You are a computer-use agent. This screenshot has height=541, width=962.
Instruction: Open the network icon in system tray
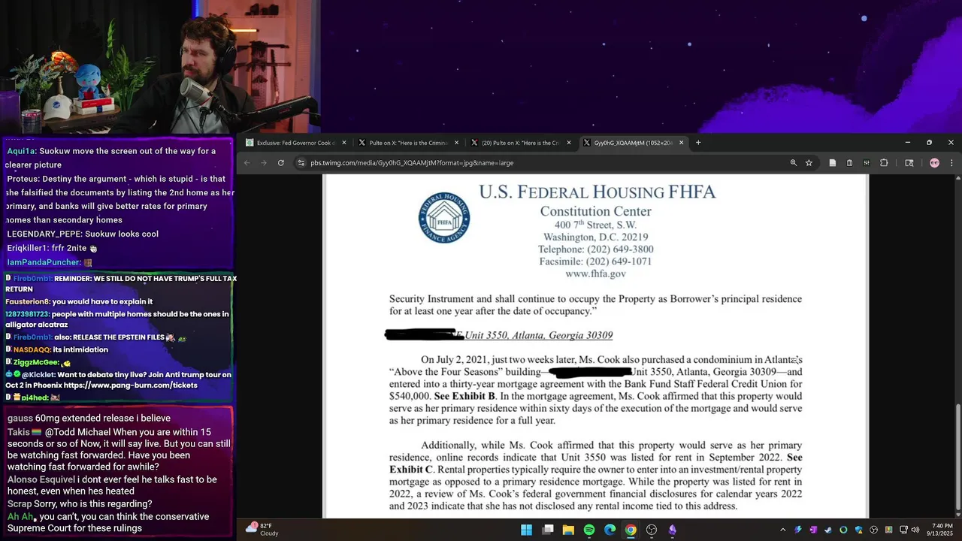[x=903, y=530]
